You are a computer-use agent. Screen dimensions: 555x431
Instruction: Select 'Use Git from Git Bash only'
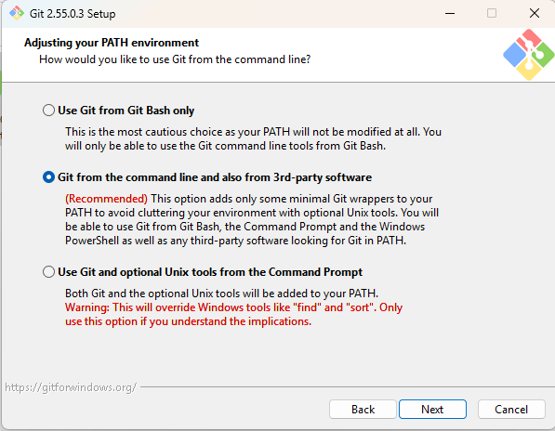[x=48, y=111]
